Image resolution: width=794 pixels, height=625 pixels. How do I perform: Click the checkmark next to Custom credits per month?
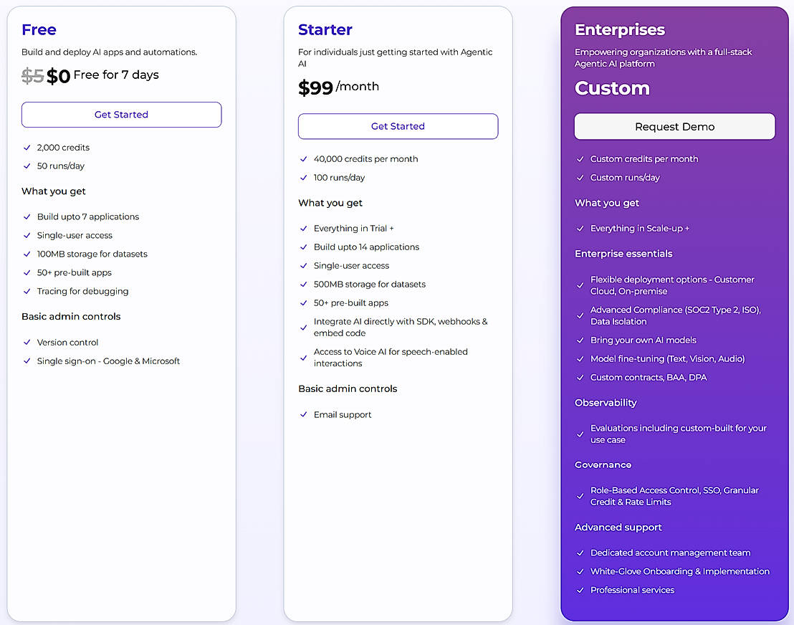click(x=580, y=159)
